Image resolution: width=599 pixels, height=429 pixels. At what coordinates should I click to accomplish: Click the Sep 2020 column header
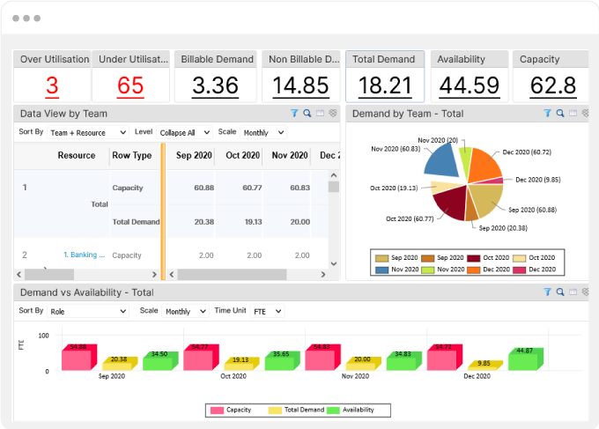click(194, 155)
